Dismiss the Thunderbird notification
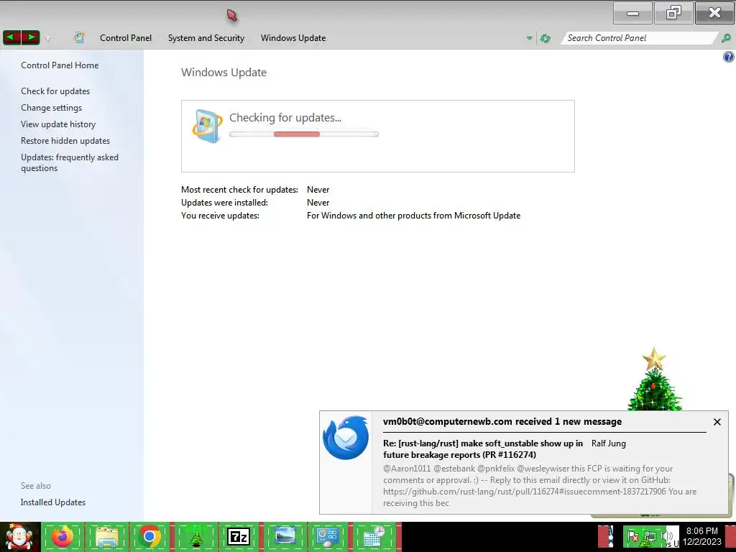Screen dimensions: 736x552 [x=717, y=422]
